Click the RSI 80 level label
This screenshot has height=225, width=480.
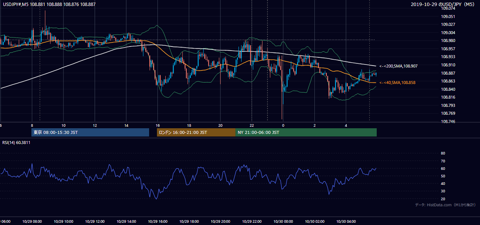[x=443, y=153]
